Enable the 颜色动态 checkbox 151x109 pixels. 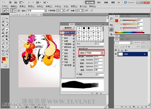click(x=63, y=47)
